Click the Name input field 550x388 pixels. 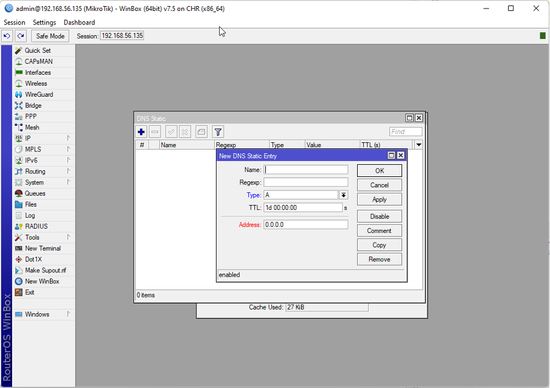[x=306, y=170]
